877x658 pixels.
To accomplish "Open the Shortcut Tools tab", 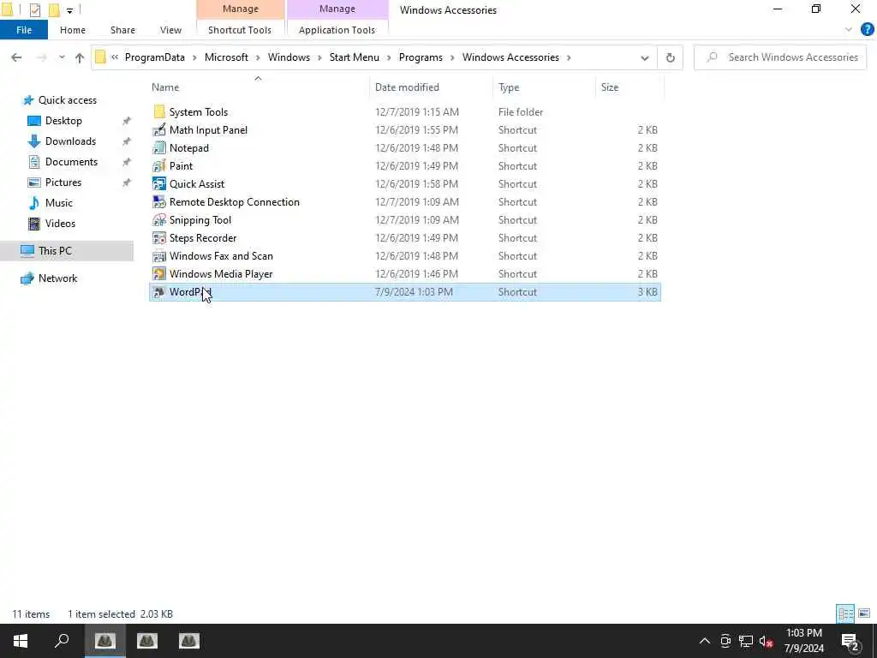I will tap(240, 30).
